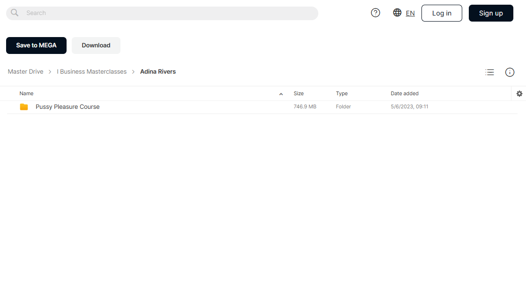The height and width of the screenshot is (296, 526).
Task: Sort by the Name column header
Action: [27, 93]
